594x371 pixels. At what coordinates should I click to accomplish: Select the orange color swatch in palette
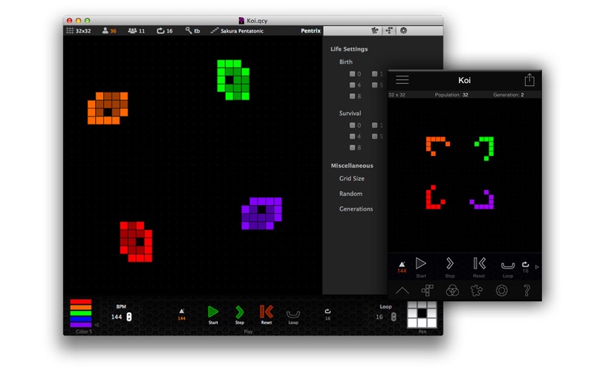(x=81, y=307)
